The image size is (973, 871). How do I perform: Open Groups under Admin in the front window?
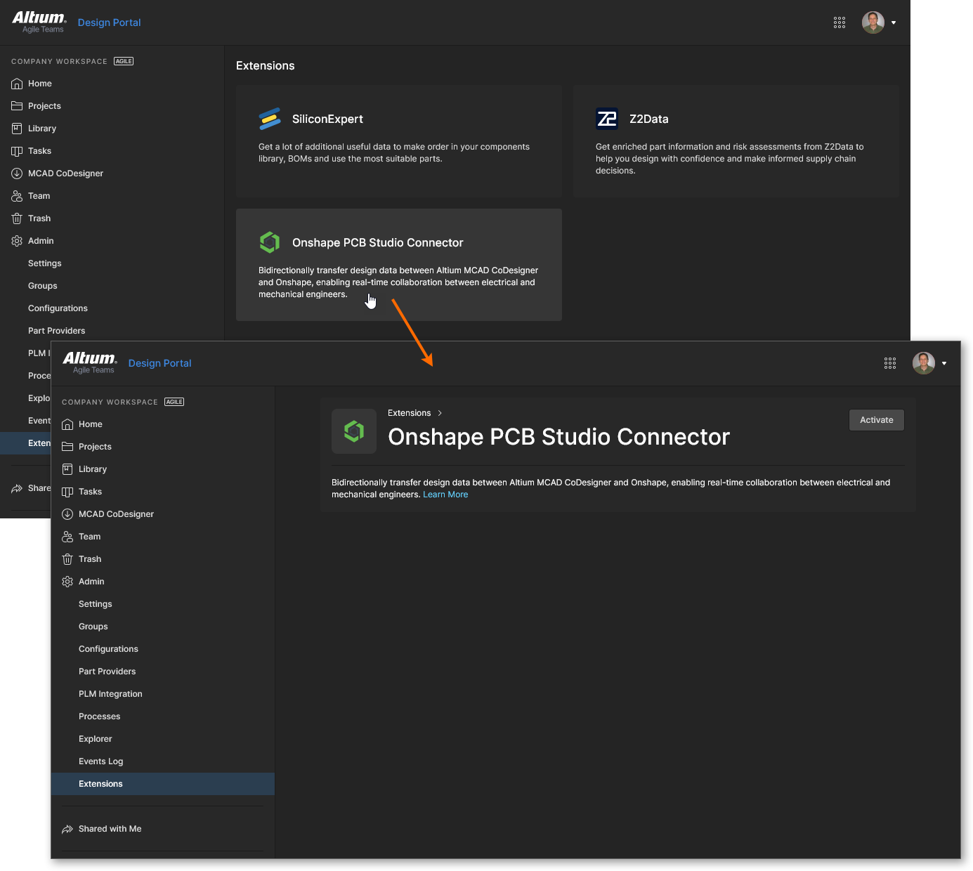162,627
